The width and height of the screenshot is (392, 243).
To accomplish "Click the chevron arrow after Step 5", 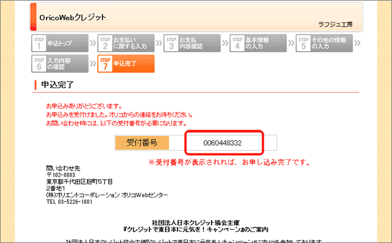I will point(358,43).
